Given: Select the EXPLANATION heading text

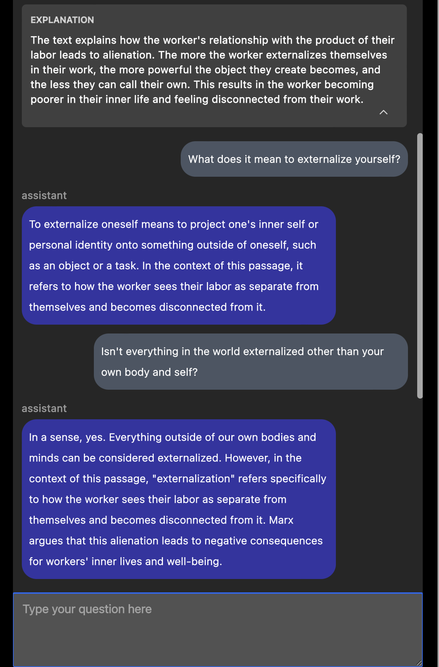Looking at the screenshot, I should tap(63, 20).
